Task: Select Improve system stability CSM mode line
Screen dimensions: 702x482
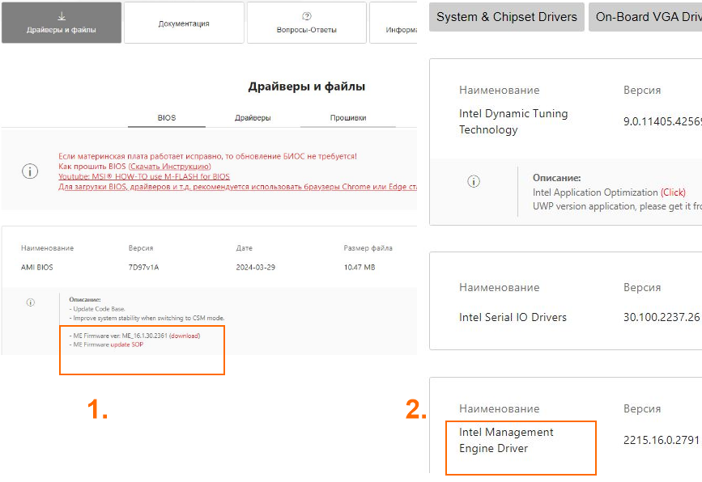Action: coord(147,319)
